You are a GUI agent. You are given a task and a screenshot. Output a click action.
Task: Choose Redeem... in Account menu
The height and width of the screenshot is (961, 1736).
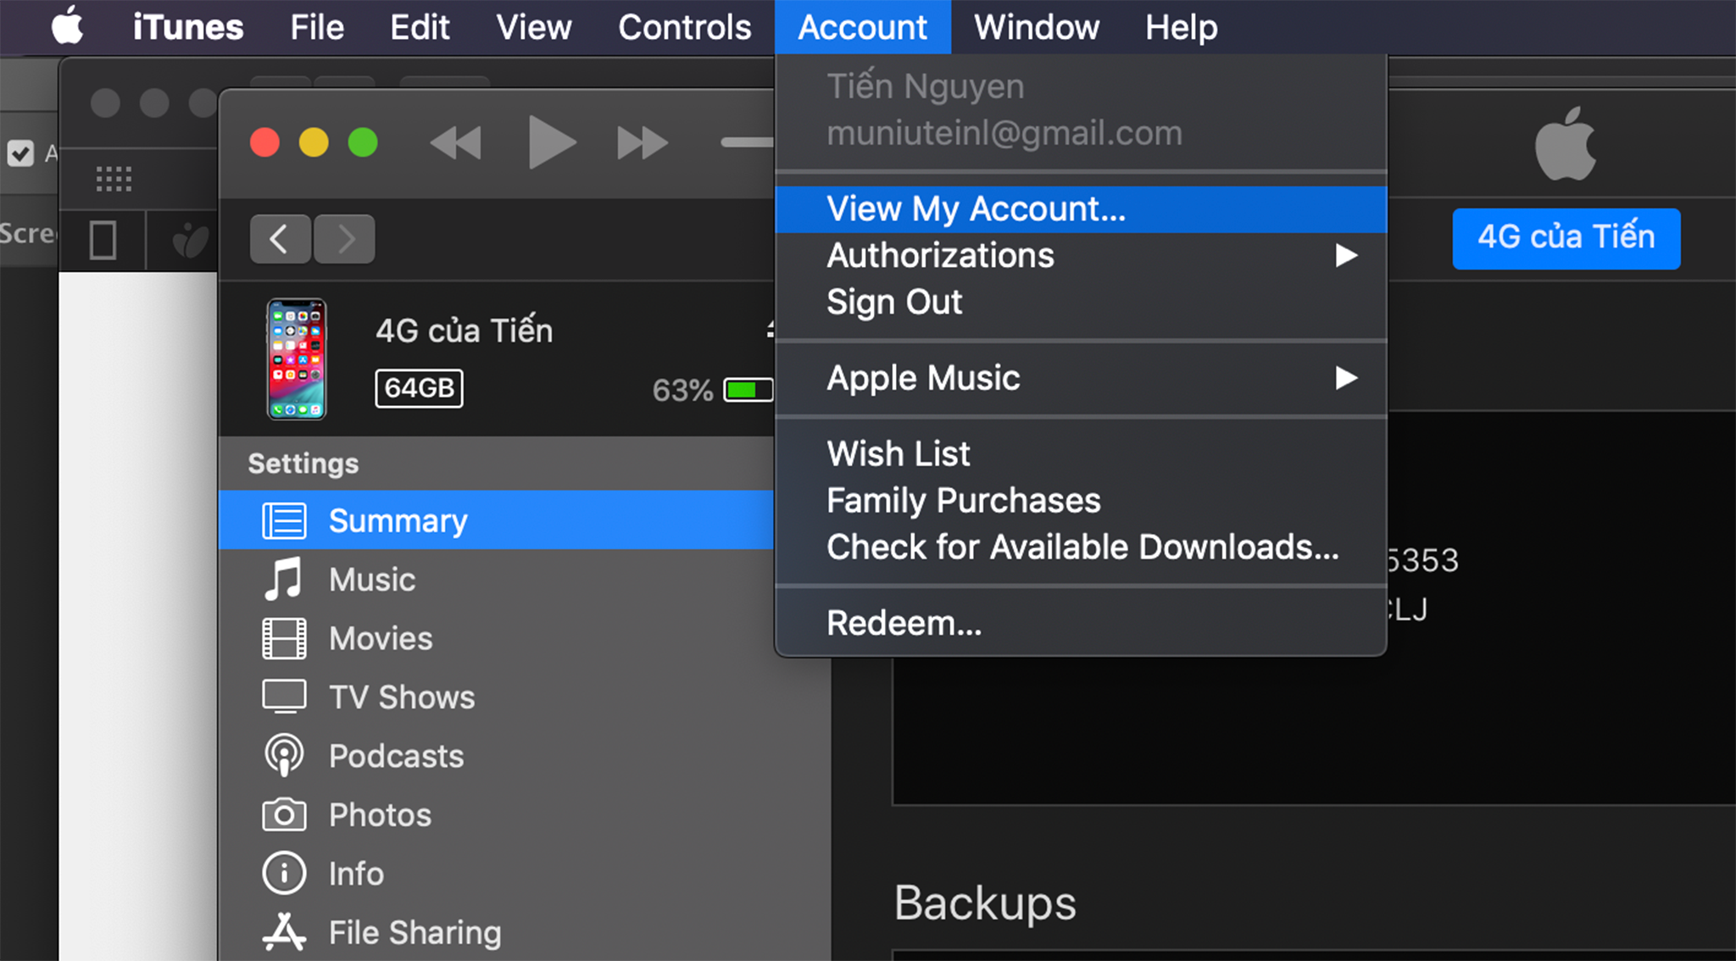pyautogui.click(x=1081, y=624)
